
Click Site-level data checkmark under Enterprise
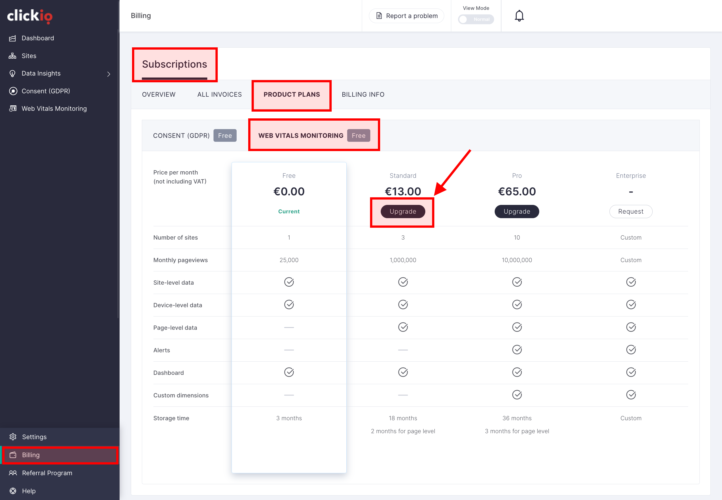631,282
